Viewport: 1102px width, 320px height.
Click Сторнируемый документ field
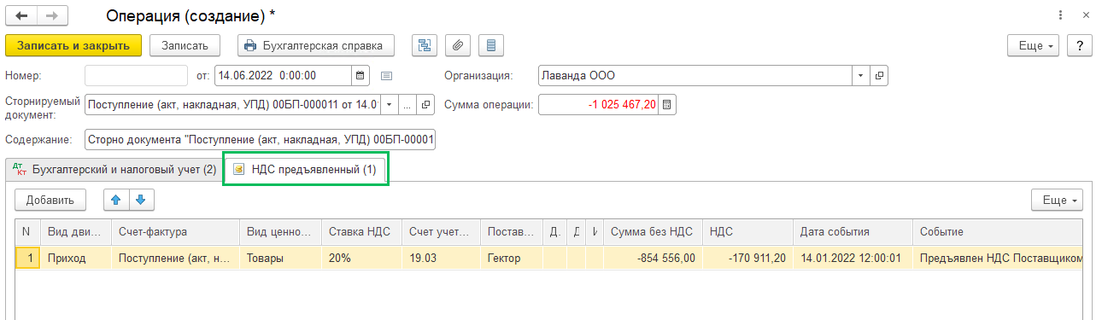232,105
